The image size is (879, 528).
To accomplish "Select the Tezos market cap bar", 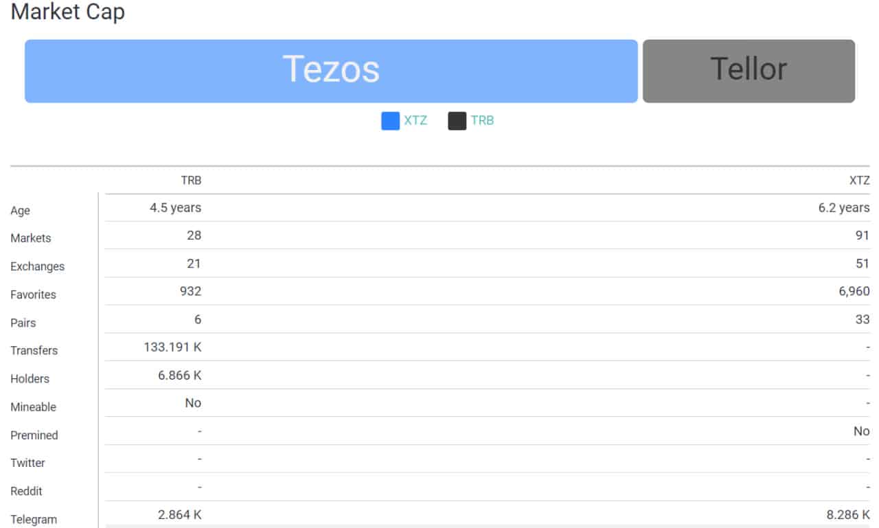I will (x=331, y=71).
